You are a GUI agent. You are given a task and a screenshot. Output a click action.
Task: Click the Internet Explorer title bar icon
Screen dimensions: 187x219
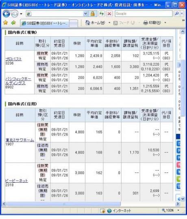pos(4,5)
